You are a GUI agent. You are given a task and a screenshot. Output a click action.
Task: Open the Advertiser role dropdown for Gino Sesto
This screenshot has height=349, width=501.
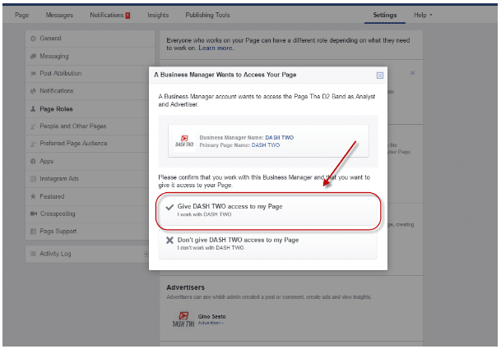211,324
